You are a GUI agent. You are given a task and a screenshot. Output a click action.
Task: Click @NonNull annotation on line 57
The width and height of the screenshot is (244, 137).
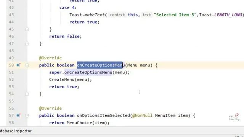[142, 115]
